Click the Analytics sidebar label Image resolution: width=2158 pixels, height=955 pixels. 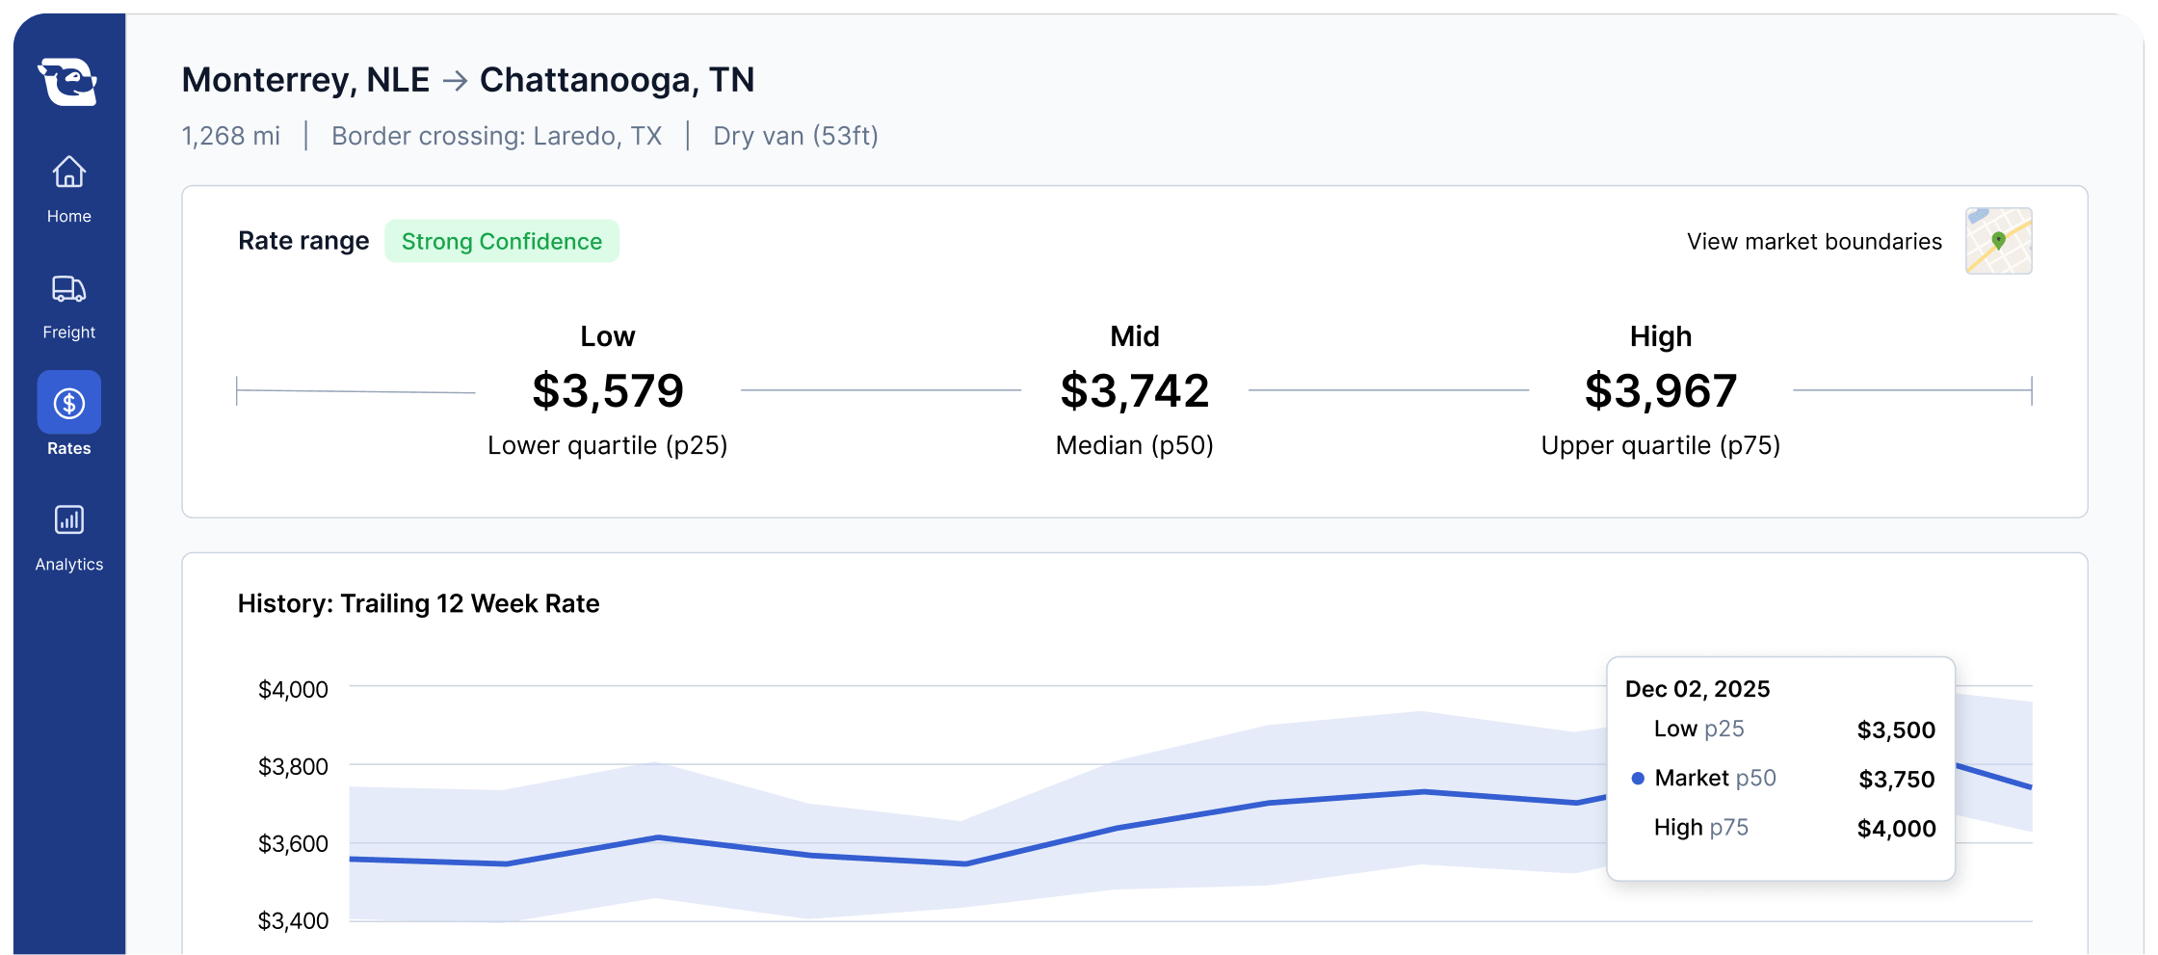(69, 565)
